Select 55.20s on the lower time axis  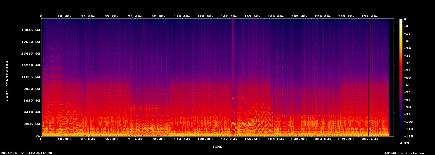tap(112, 139)
